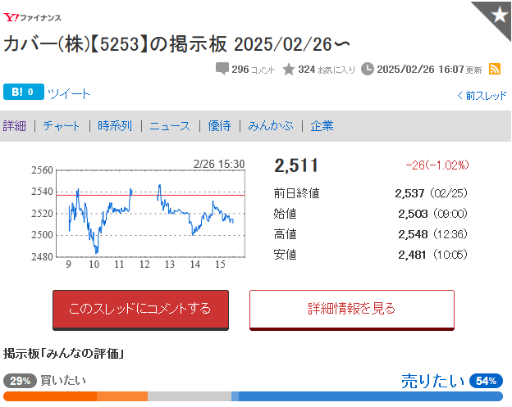Open the orange RSS feed icon
The width and height of the screenshot is (512, 407).
pos(495,69)
